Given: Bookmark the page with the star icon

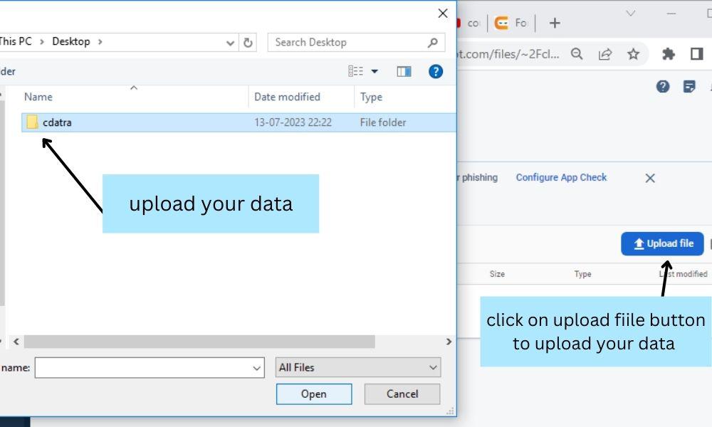Looking at the screenshot, I should coord(633,55).
